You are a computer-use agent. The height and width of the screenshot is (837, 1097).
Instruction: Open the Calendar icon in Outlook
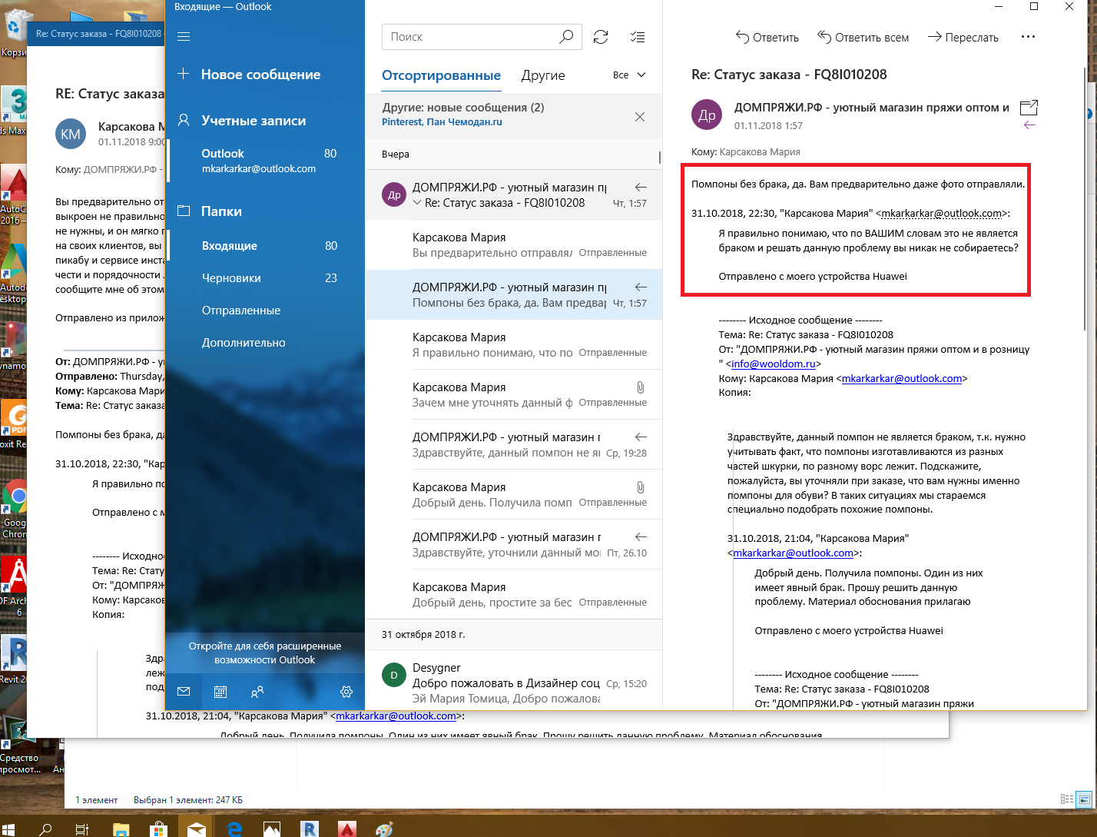pos(220,692)
